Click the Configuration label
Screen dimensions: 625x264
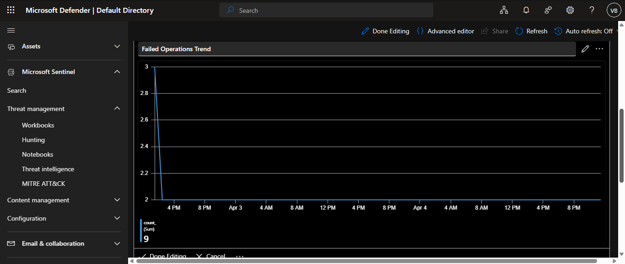pos(27,218)
